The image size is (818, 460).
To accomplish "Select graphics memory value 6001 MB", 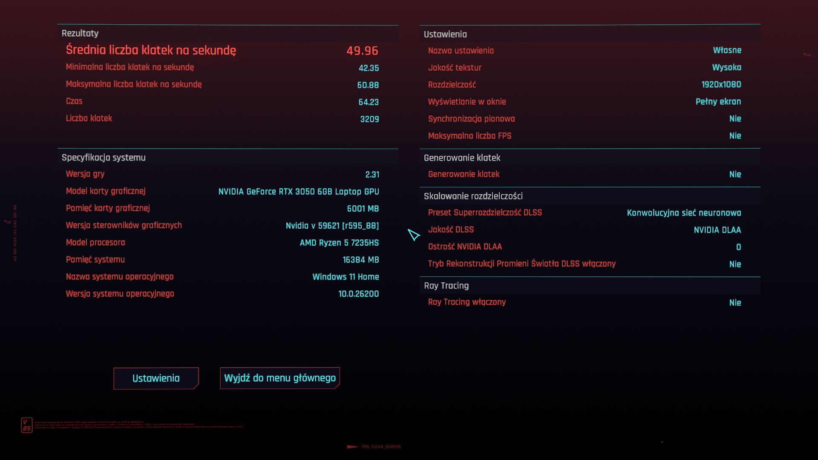I will coord(363,209).
